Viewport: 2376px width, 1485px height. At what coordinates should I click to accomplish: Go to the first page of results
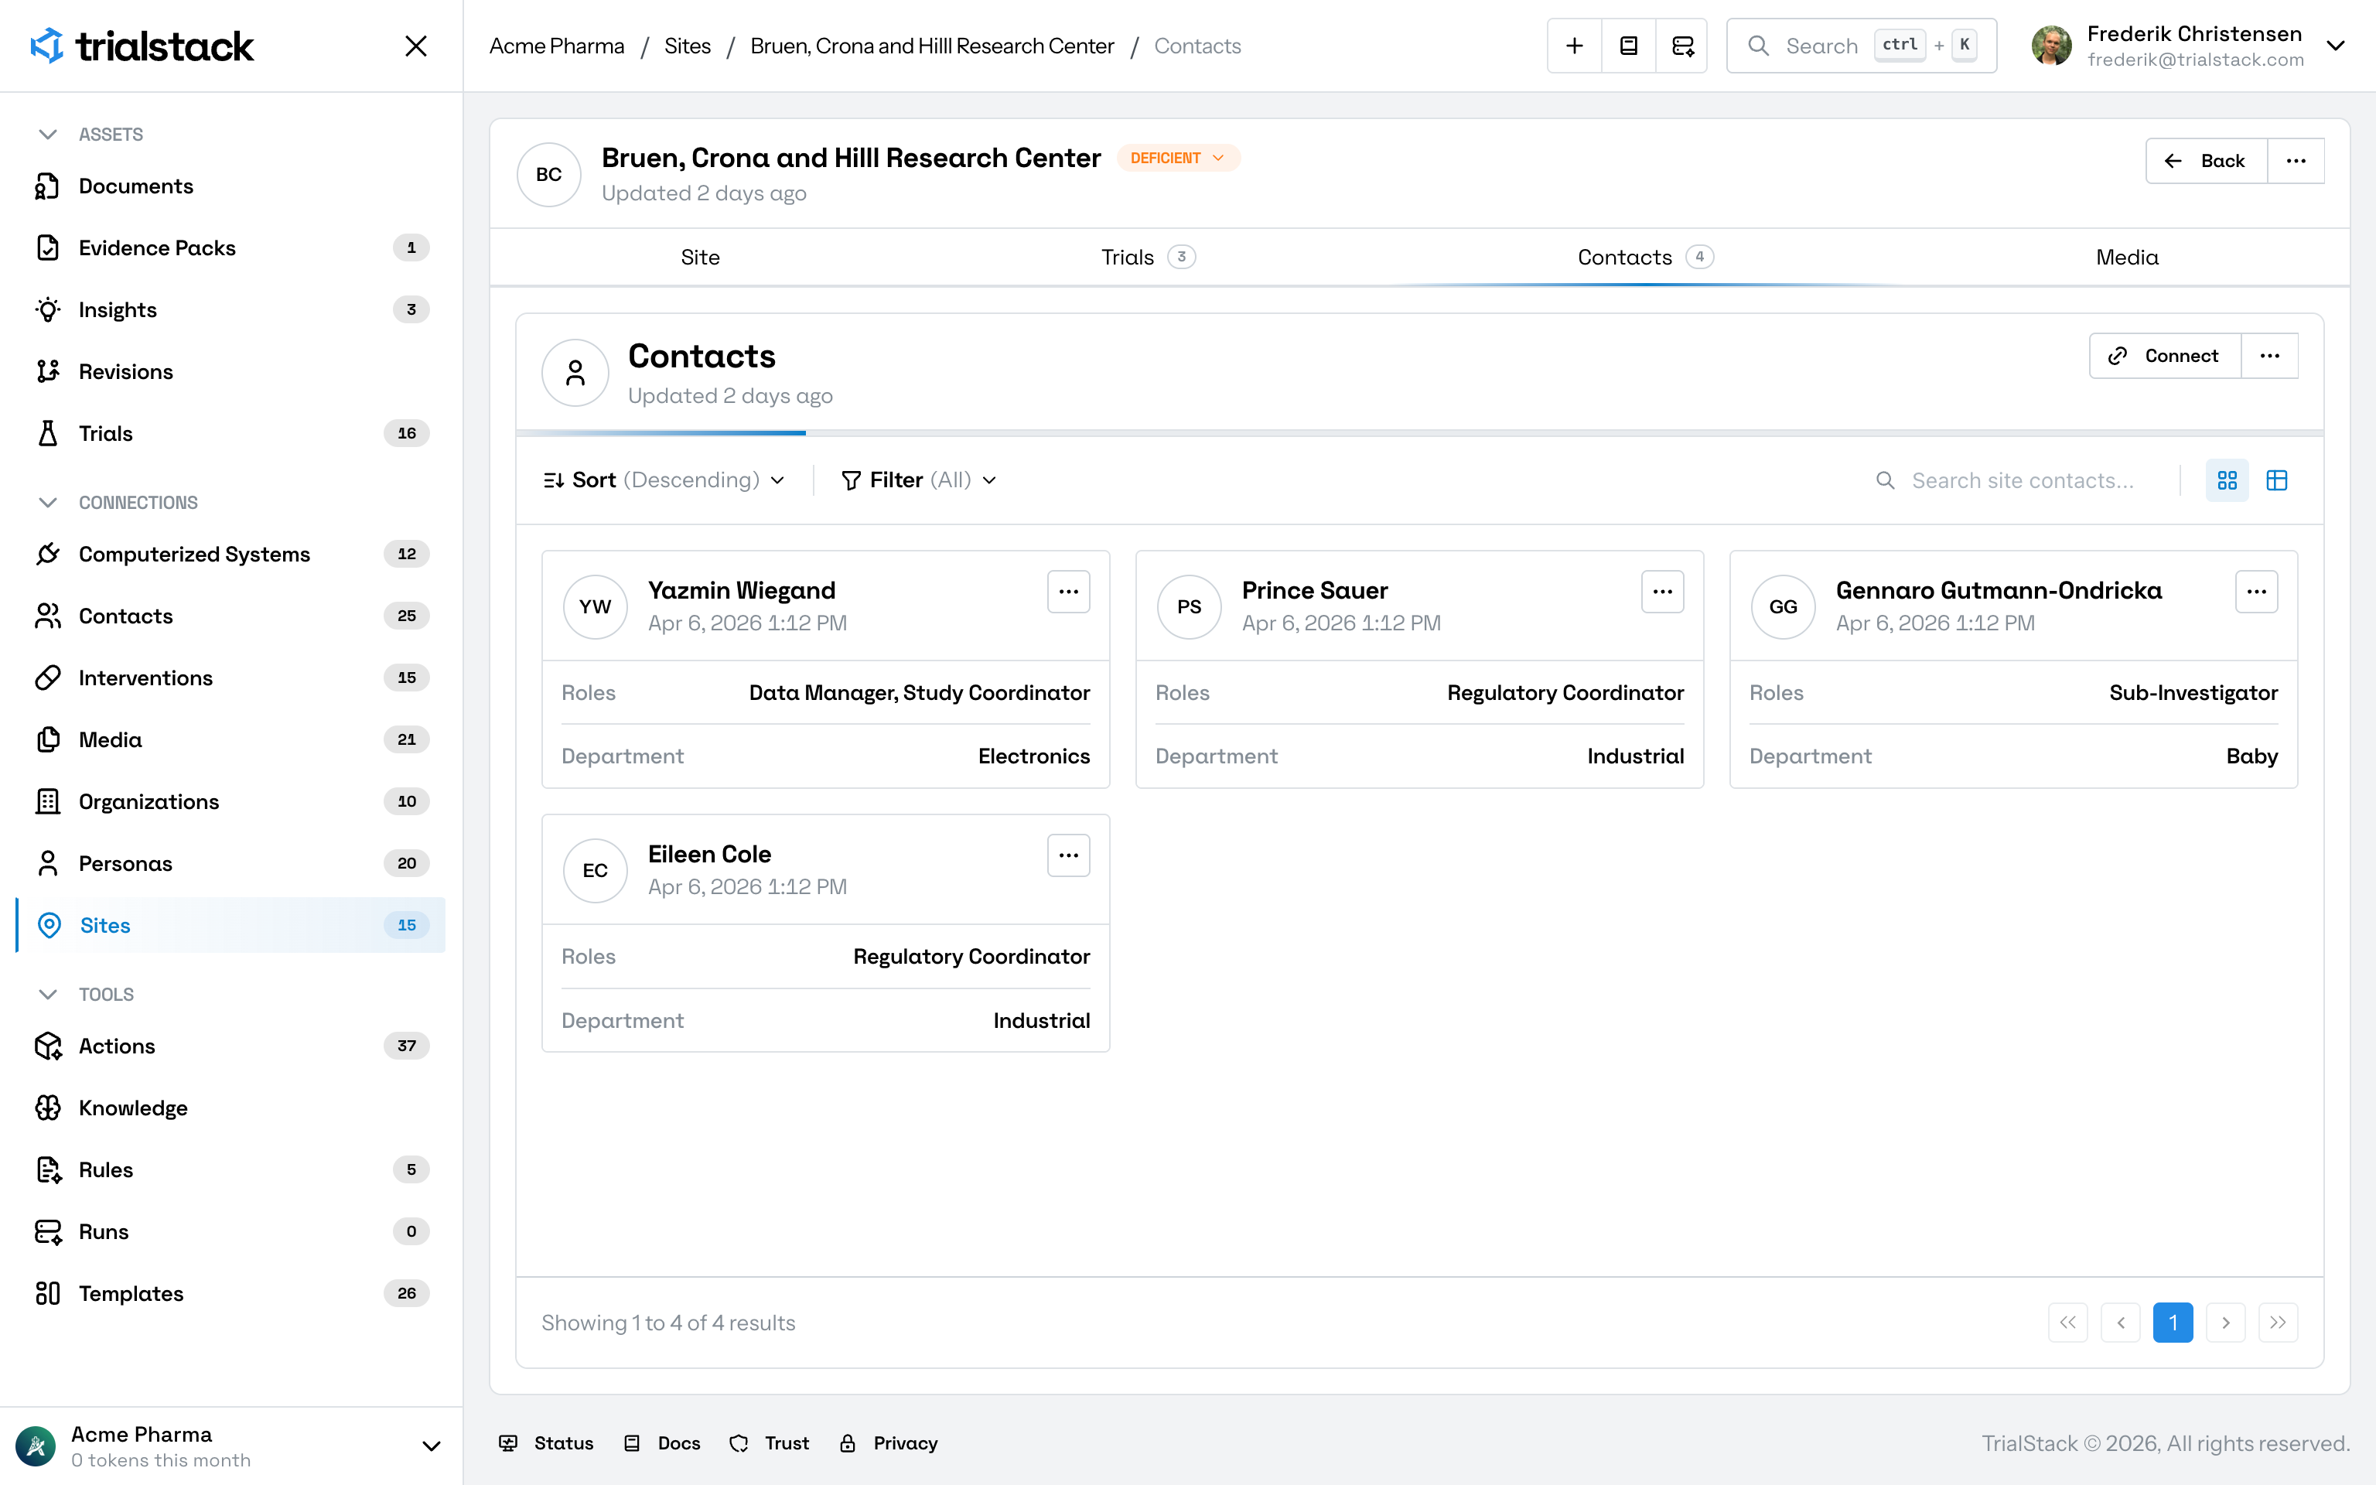[x=2067, y=1323]
